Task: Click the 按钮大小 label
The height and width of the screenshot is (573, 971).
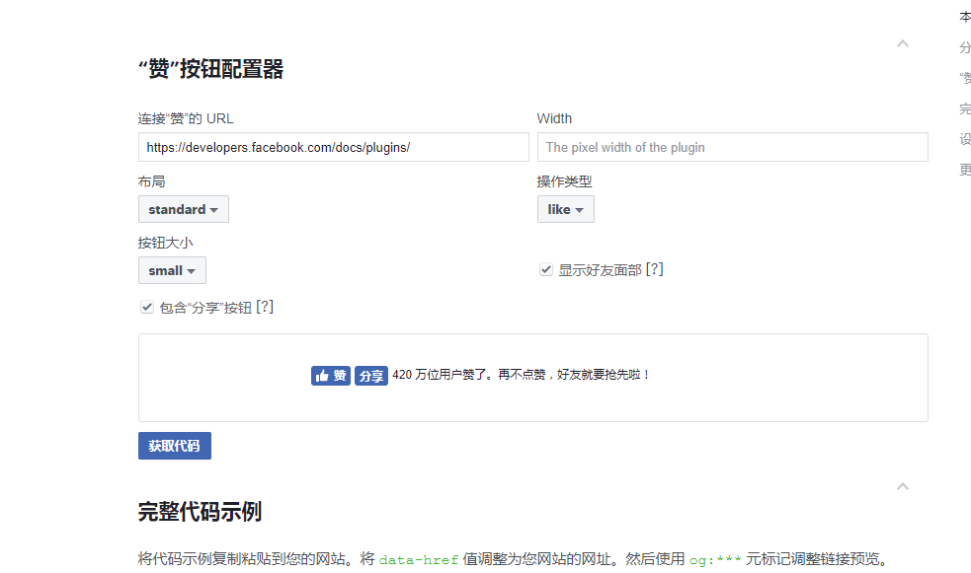Action: [x=165, y=243]
